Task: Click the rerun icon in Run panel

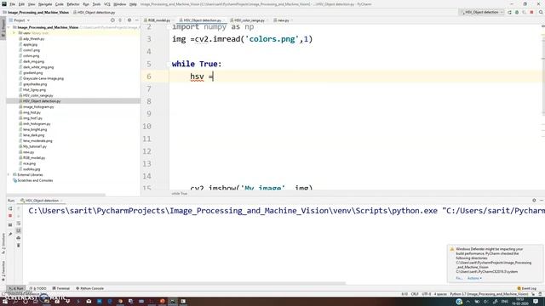Action: [x=10, y=208]
